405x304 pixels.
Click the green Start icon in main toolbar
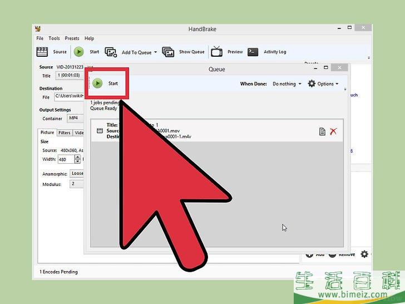[79, 52]
